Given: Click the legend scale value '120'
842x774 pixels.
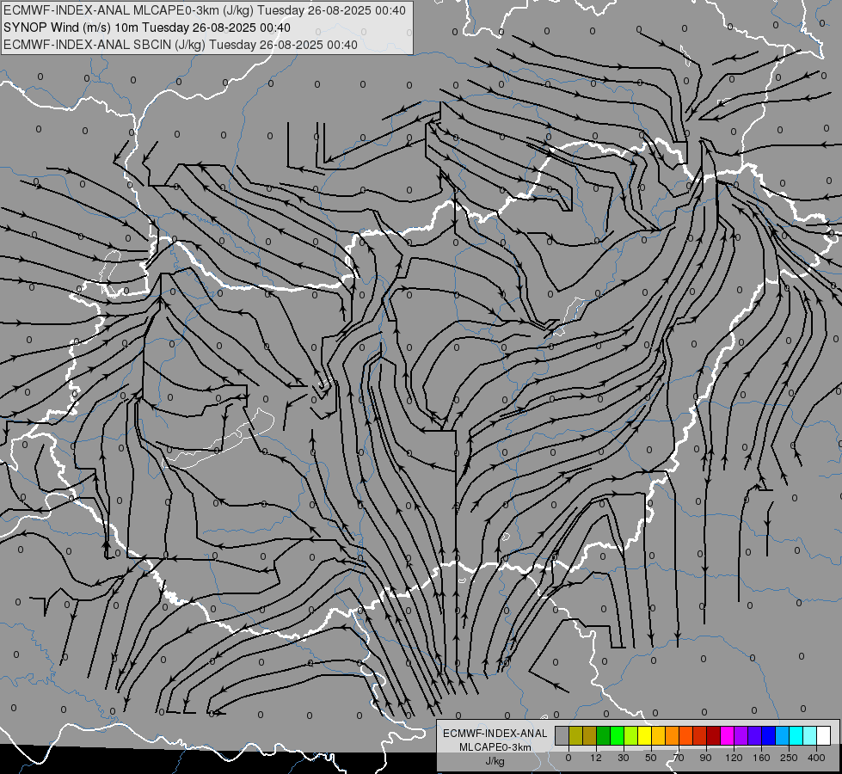Looking at the screenshot, I should tap(734, 758).
